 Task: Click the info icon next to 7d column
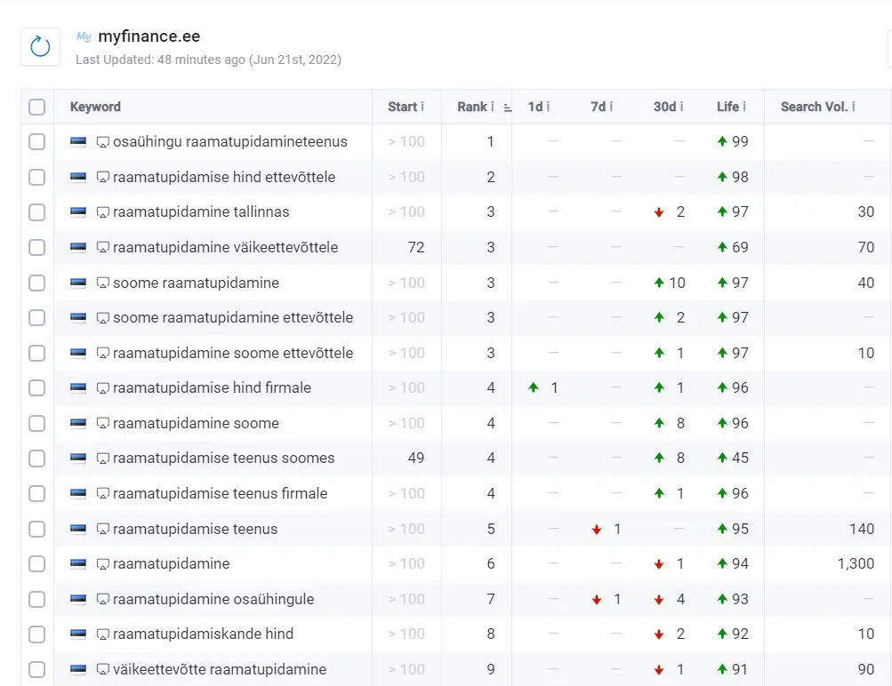tap(611, 107)
